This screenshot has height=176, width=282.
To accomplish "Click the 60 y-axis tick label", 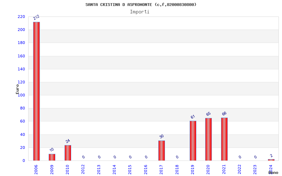I will point(23,121).
